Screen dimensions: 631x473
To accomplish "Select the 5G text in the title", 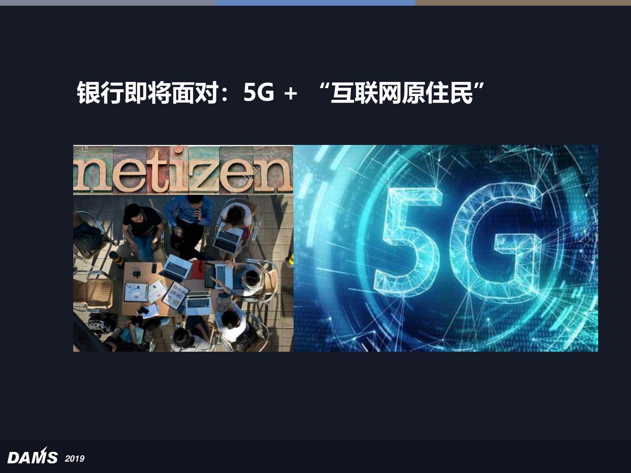I will (x=259, y=92).
